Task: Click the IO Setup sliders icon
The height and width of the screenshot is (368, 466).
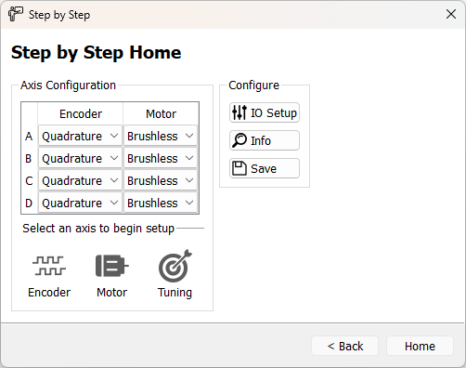Action: [x=239, y=112]
